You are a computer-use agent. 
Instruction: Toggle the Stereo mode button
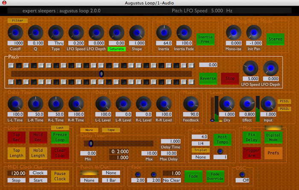275,38
